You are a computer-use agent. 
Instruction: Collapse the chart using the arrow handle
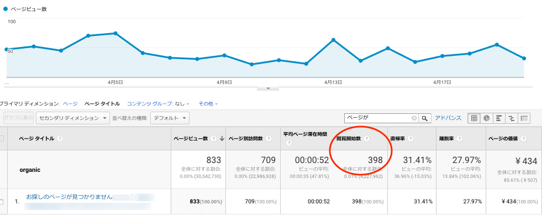tap(268, 88)
